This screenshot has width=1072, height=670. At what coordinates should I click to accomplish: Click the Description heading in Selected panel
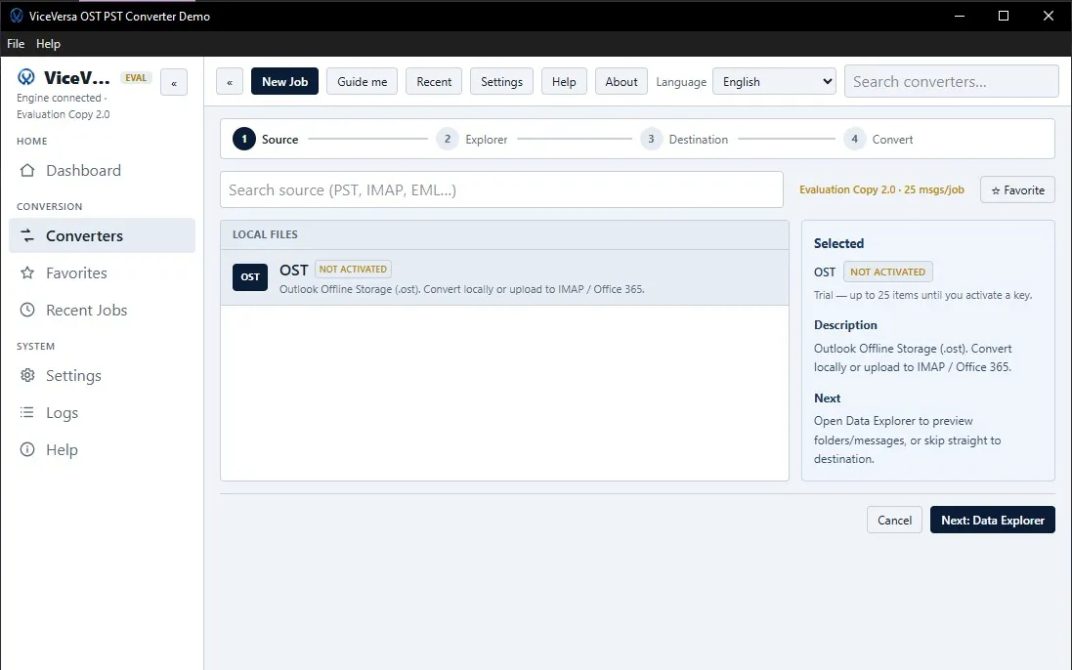(x=845, y=325)
